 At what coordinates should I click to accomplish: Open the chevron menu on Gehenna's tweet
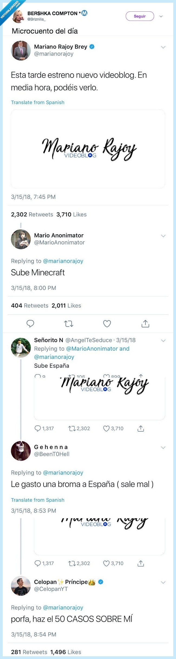(163, 448)
